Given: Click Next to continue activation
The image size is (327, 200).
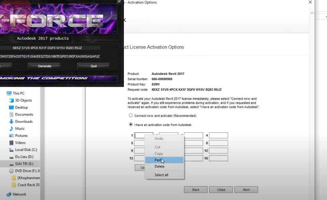Looking at the screenshot, I should coord(246,189).
